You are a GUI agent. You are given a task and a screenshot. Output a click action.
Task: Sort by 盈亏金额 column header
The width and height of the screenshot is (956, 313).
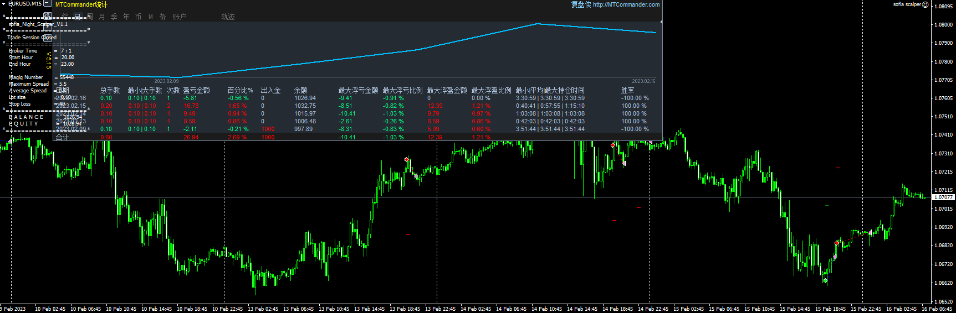click(196, 90)
